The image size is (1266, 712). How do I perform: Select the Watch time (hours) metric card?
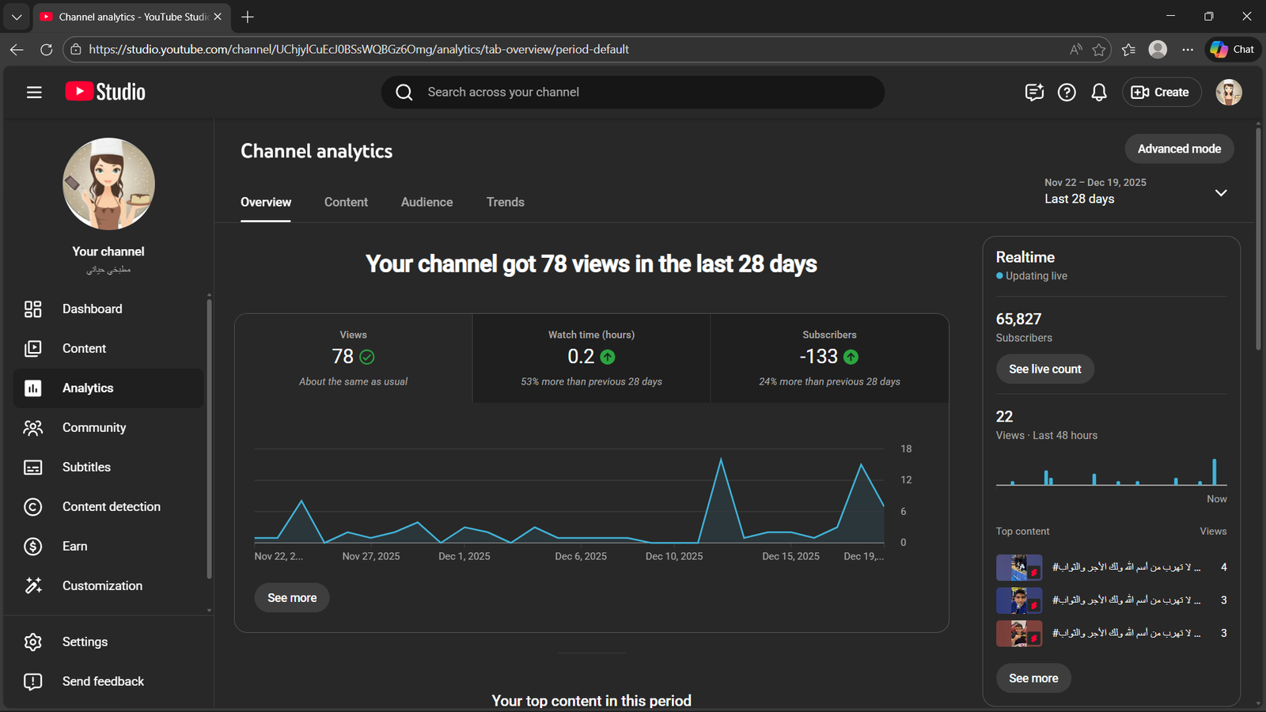pos(591,358)
